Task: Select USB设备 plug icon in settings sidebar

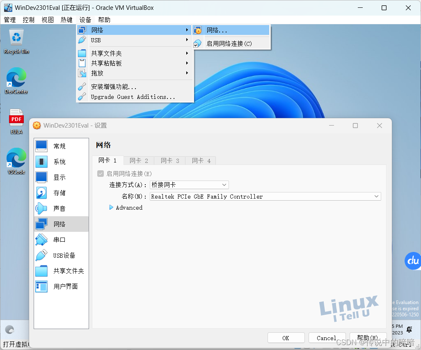Action: pos(41,255)
